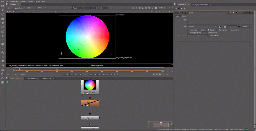This screenshot has width=256, height=131.
Task: Toggle italic font with the I button
Action: coord(225,27)
